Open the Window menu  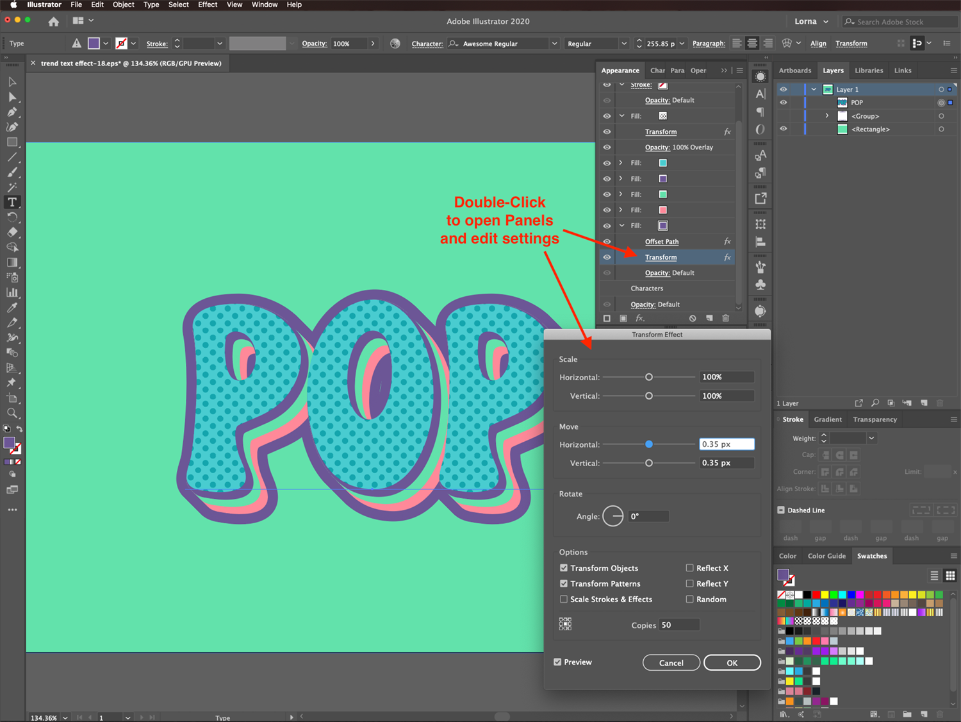(x=265, y=4)
